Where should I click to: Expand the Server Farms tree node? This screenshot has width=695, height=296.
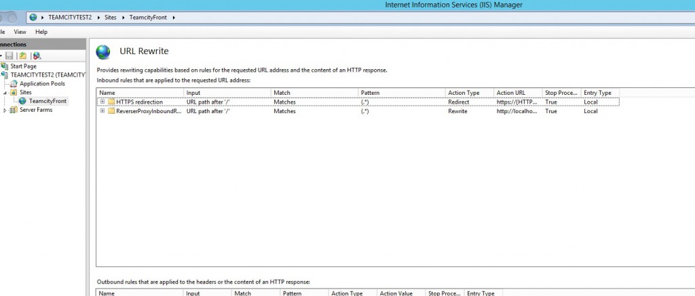[5, 110]
